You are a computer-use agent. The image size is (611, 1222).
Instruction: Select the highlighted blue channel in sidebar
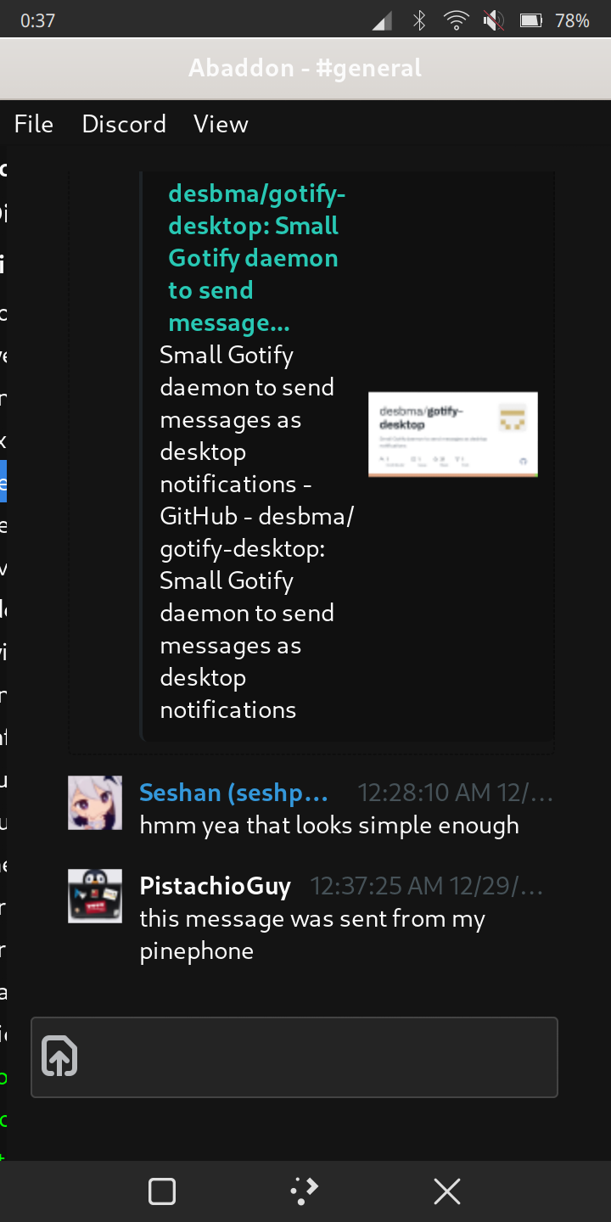point(3,481)
